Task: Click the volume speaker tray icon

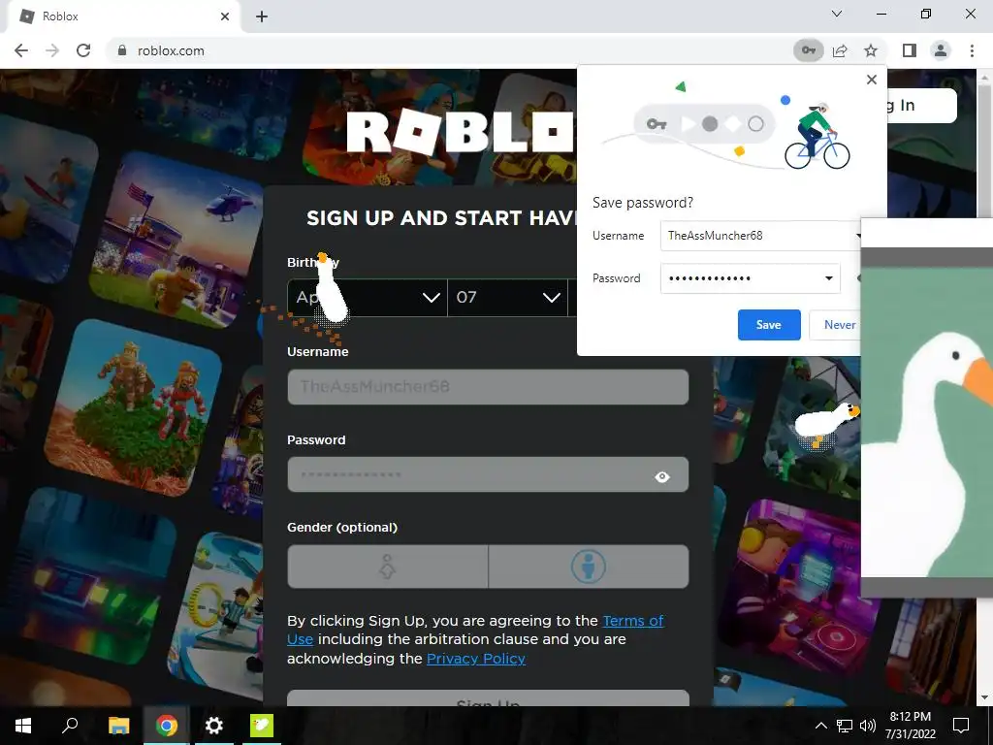Action: point(868,726)
